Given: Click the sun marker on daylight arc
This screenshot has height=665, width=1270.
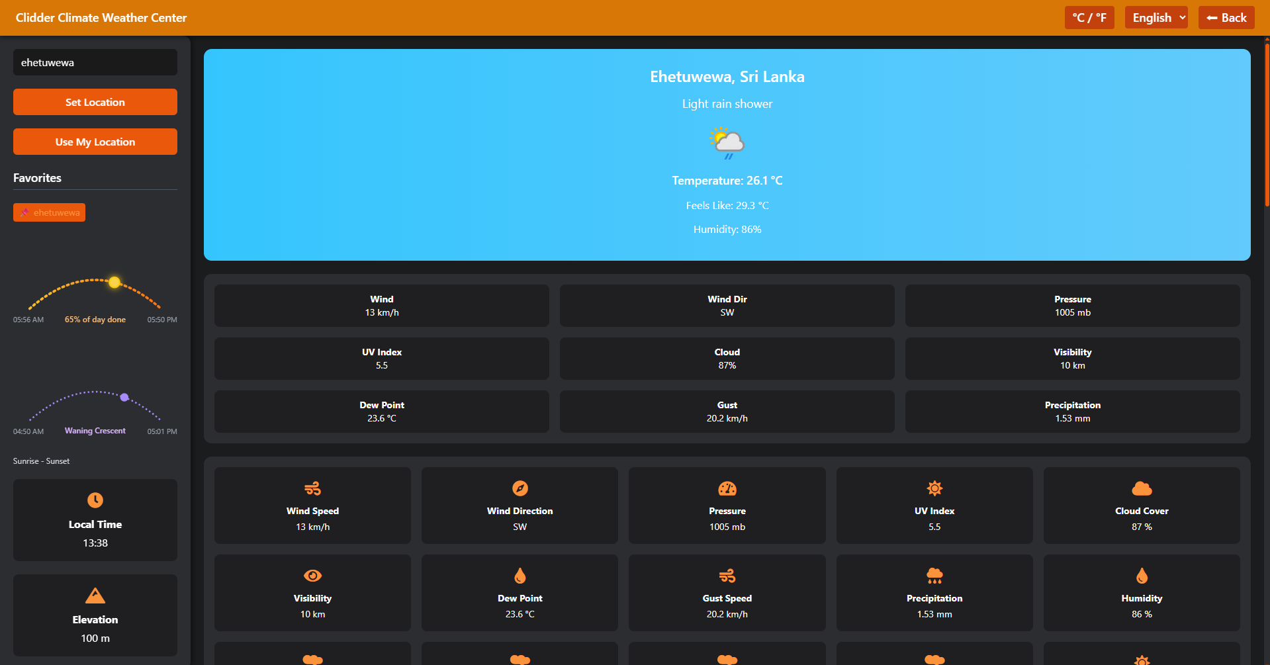Looking at the screenshot, I should [x=114, y=283].
